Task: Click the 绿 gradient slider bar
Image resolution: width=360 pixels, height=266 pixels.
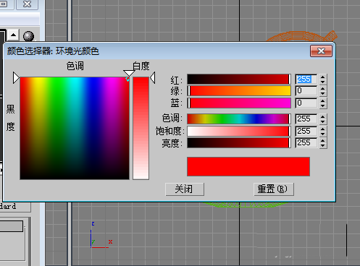Action: pyautogui.click(x=239, y=91)
